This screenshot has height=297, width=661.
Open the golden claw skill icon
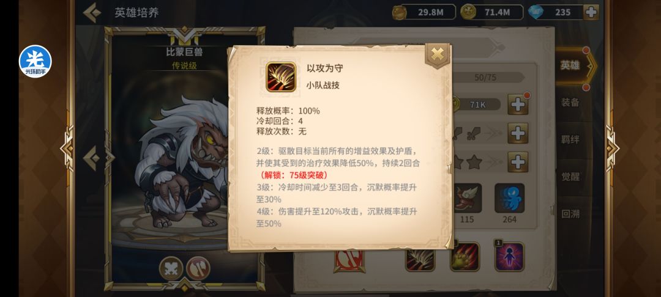(465, 257)
